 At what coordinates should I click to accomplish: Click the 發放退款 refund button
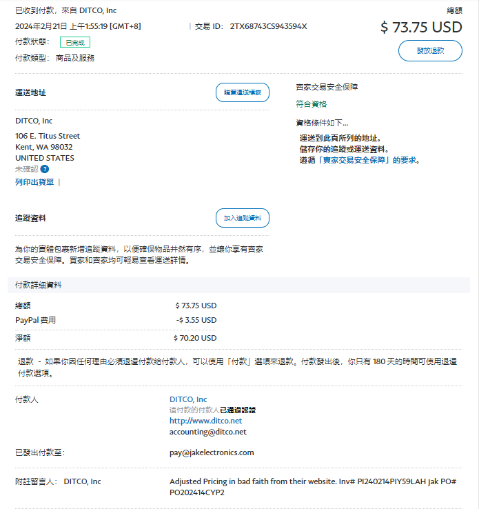[430, 50]
